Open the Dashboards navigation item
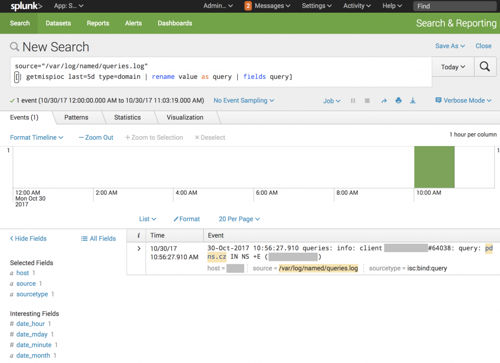This screenshot has height=363, width=500. point(175,23)
